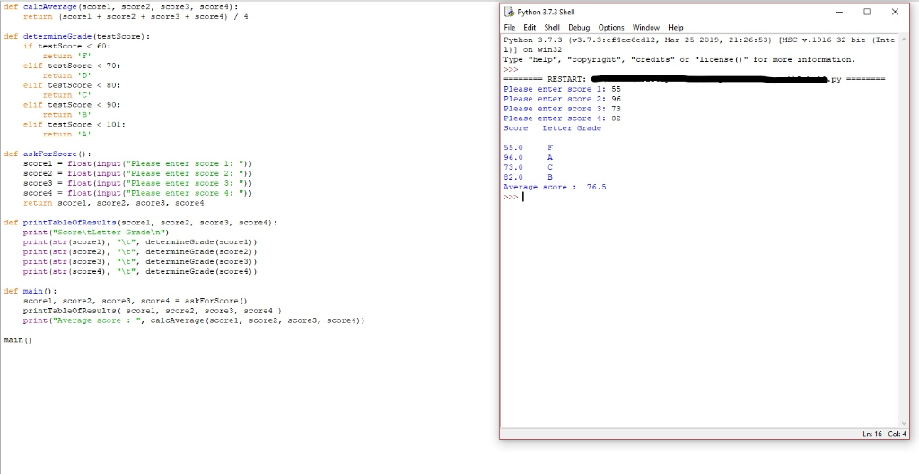Open the Shell menu
The height and width of the screenshot is (474, 919).
552,28
